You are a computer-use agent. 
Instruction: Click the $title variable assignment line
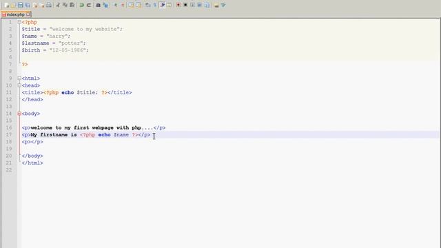[x=72, y=29]
